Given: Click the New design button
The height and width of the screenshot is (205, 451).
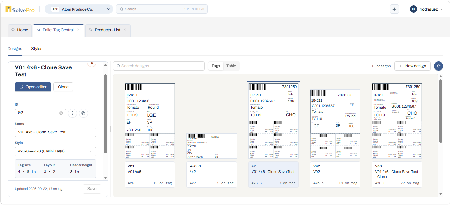Looking at the screenshot, I should click(x=412, y=66).
